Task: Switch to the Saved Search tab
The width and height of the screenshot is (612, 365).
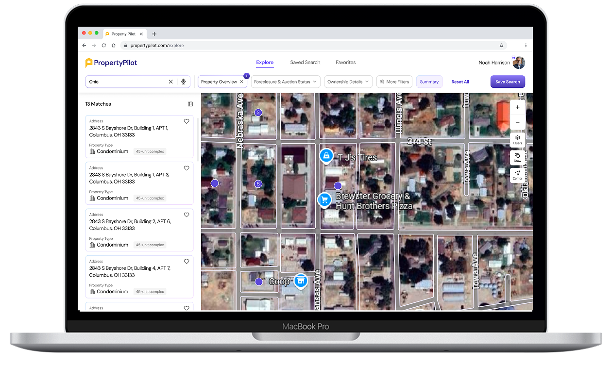Action: [305, 62]
